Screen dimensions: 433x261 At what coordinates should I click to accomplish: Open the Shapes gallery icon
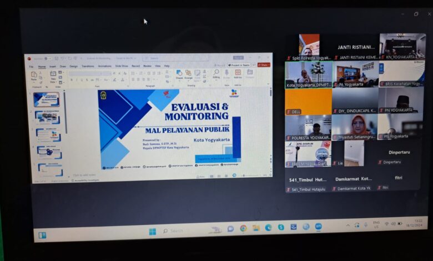tap(179, 73)
